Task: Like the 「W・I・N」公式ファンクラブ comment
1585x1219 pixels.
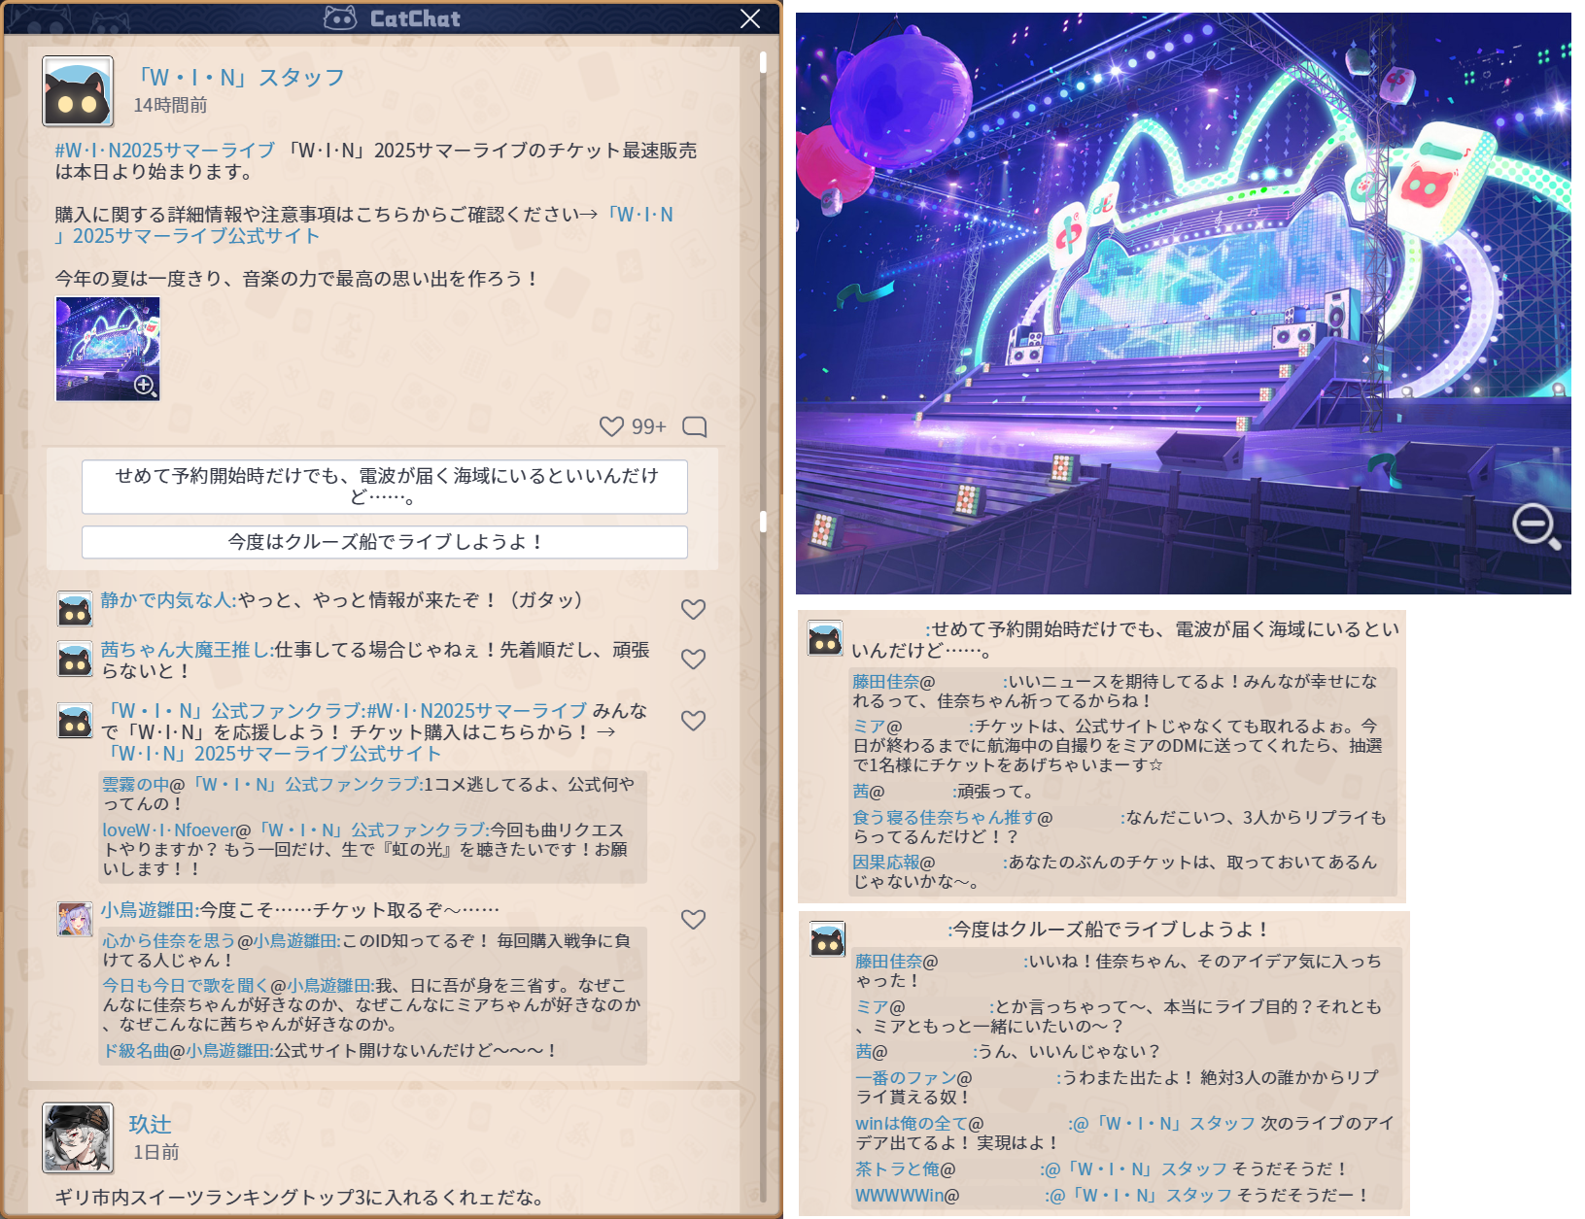Action: [x=693, y=721]
